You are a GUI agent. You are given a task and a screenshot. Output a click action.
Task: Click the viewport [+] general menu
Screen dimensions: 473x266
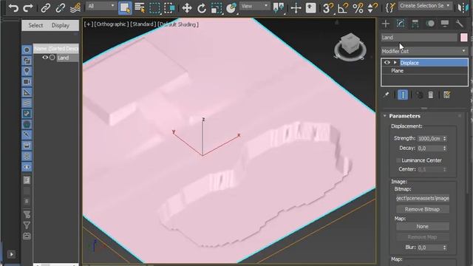pyautogui.click(x=89, y=24)
